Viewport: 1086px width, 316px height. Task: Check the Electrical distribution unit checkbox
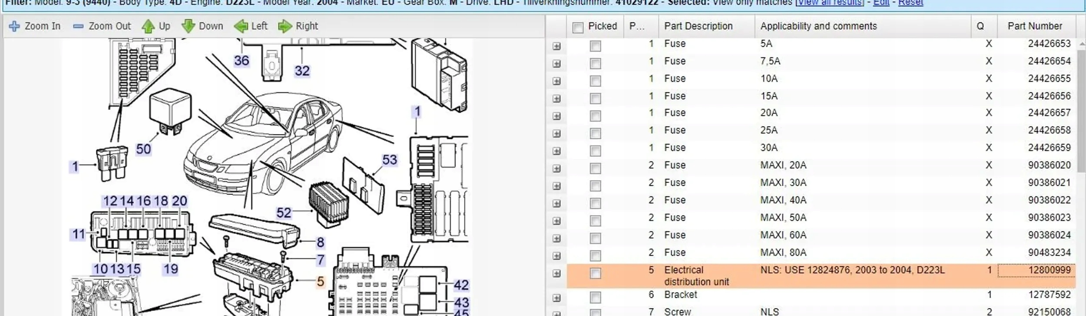tap(595, 273)
